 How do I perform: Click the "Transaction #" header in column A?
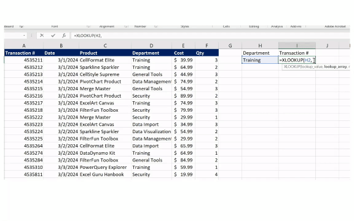[x=24, y=53]
